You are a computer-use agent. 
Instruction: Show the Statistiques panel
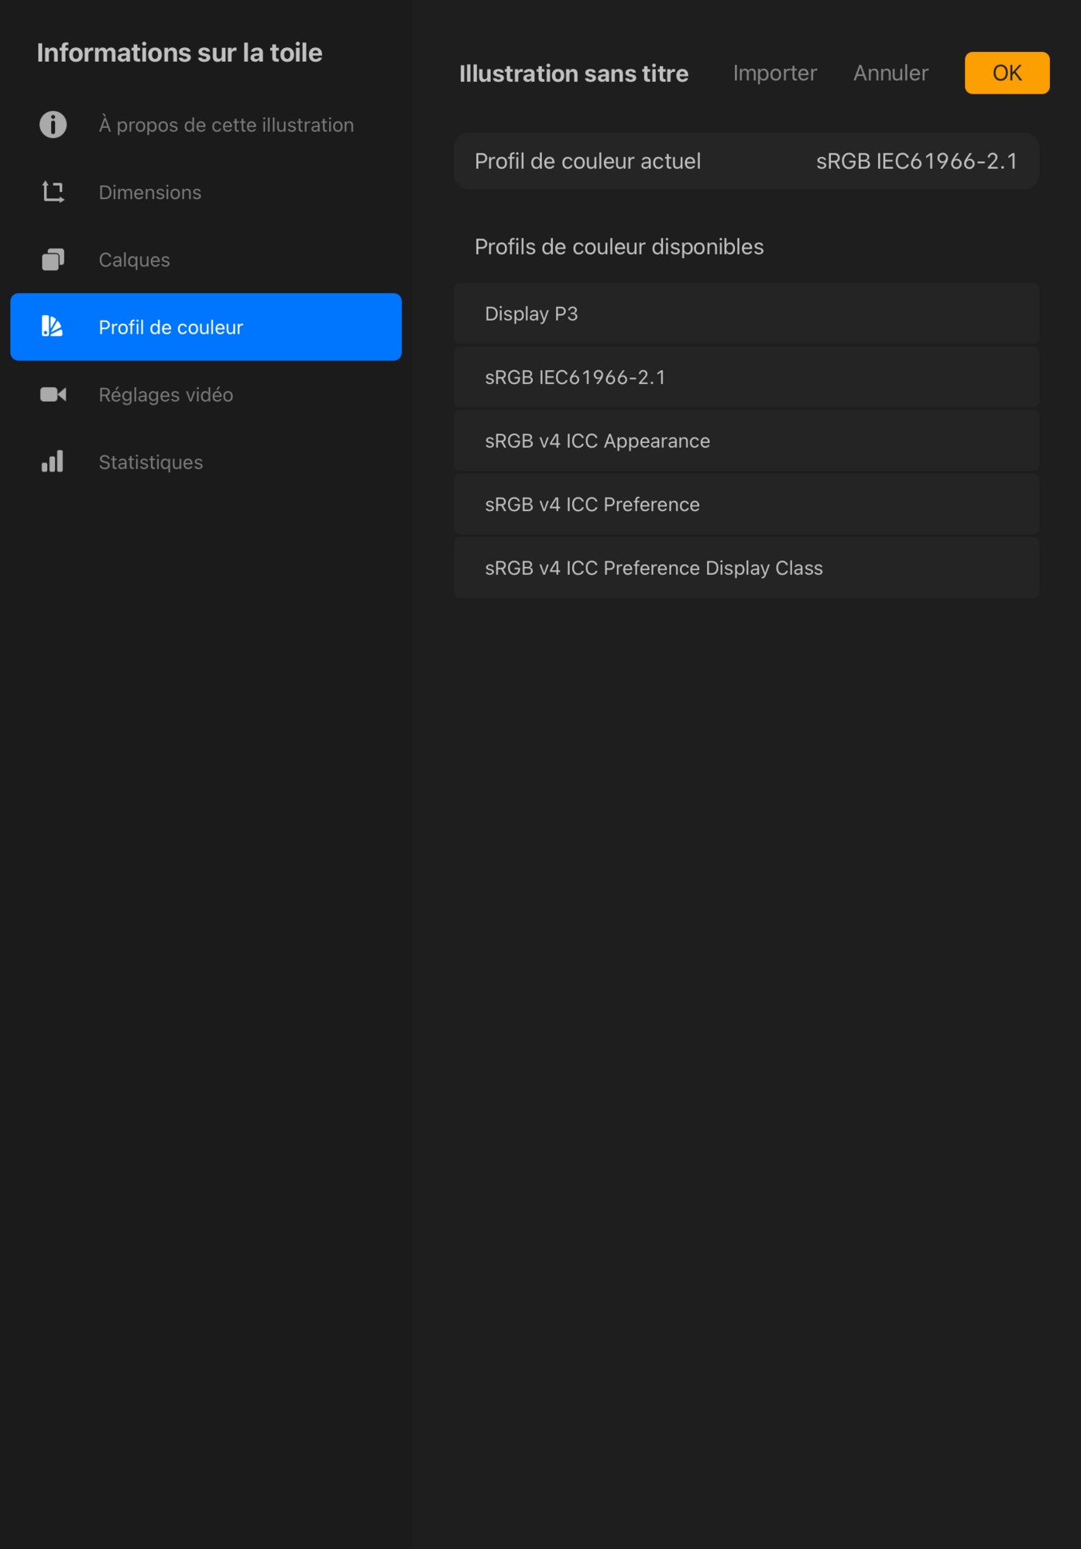[150, 462]
